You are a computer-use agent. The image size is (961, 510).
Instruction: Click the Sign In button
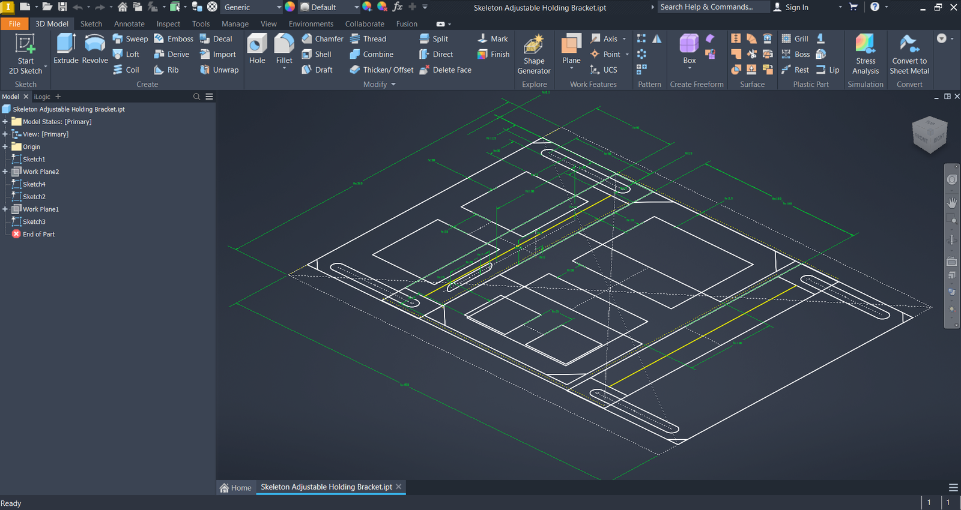(x=791, y=7)
